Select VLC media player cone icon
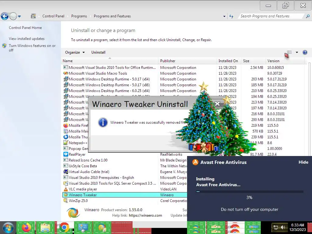 [x=66, y=189]
